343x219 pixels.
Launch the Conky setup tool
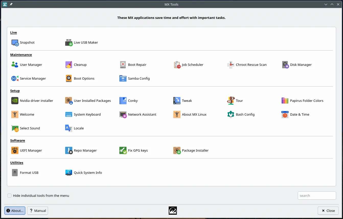(x=128, y=101)
